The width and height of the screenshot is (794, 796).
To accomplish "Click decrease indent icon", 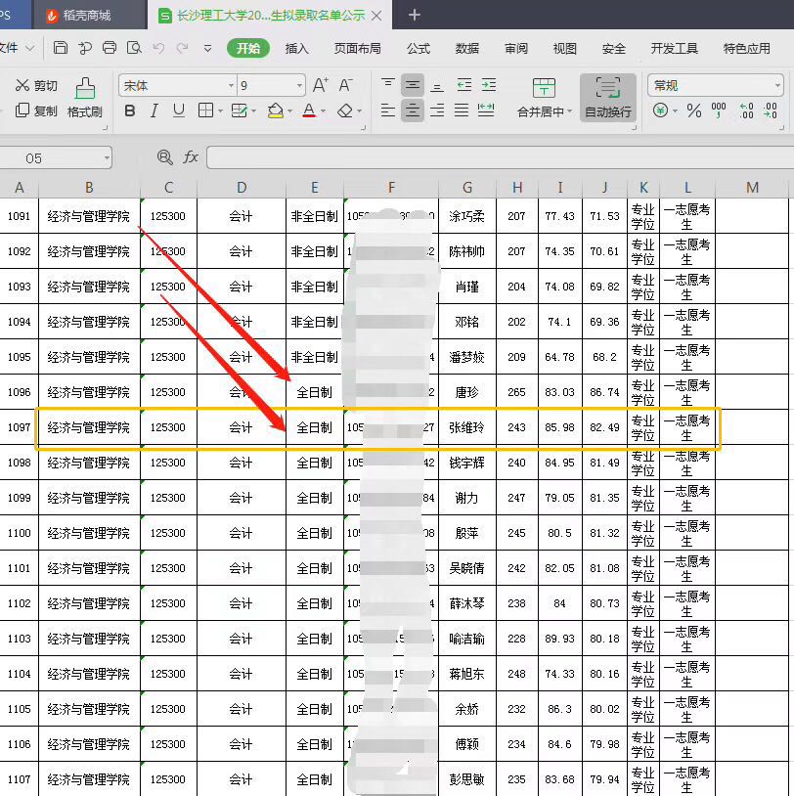I will pos(464,85).
